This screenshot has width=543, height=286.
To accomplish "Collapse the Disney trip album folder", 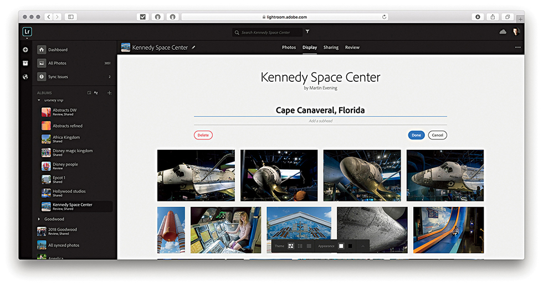I will [39, 100].
